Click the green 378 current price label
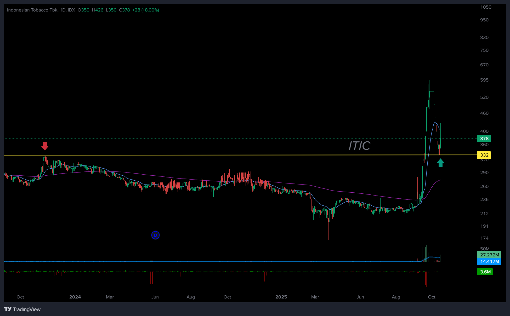 click(484, 139)
